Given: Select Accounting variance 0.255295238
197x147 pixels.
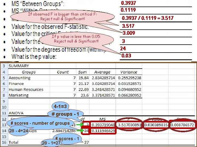Looking at the screenshot, I should click(x=129, y=78).
